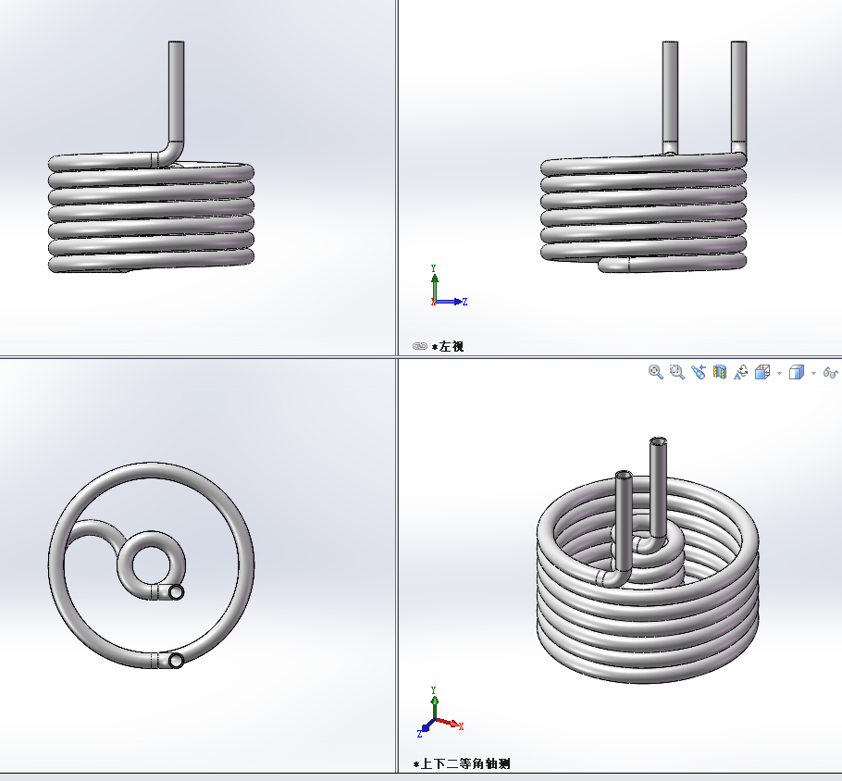The width and height of the screenshot is (842, 781).
Task: Toggle the Section View tool
Action: coord(720,372)
